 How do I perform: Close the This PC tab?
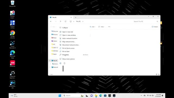click(x=71, y=17)
